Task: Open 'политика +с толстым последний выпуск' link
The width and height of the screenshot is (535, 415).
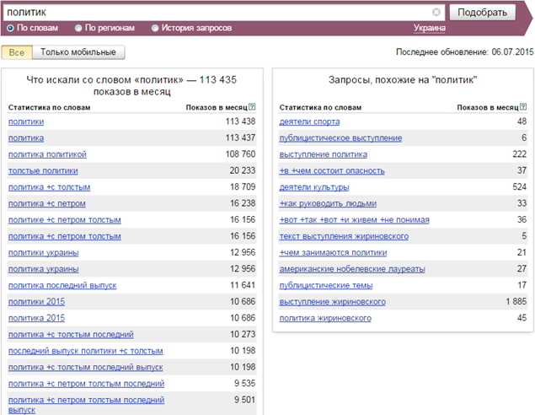Action: [x=86, y=368]
